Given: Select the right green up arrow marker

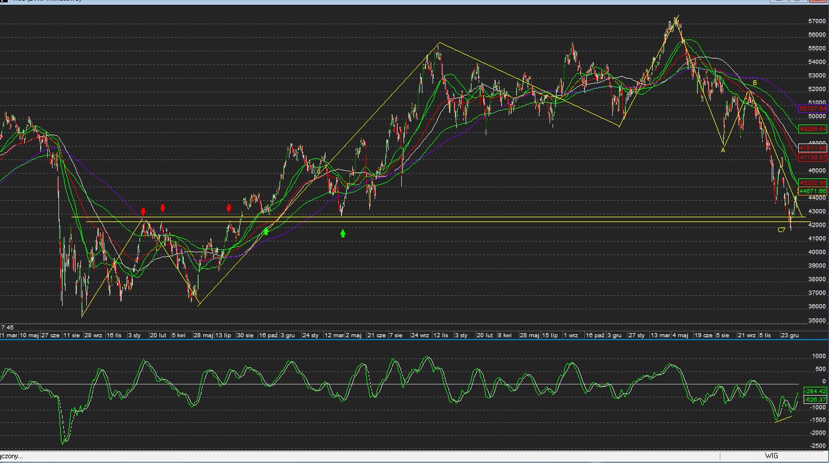Looking at the screenshot, I should click(343, 234).
